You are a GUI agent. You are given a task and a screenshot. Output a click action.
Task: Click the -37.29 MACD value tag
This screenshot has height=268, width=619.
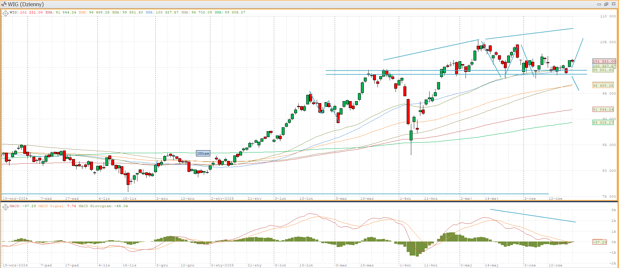pos(600,242)
